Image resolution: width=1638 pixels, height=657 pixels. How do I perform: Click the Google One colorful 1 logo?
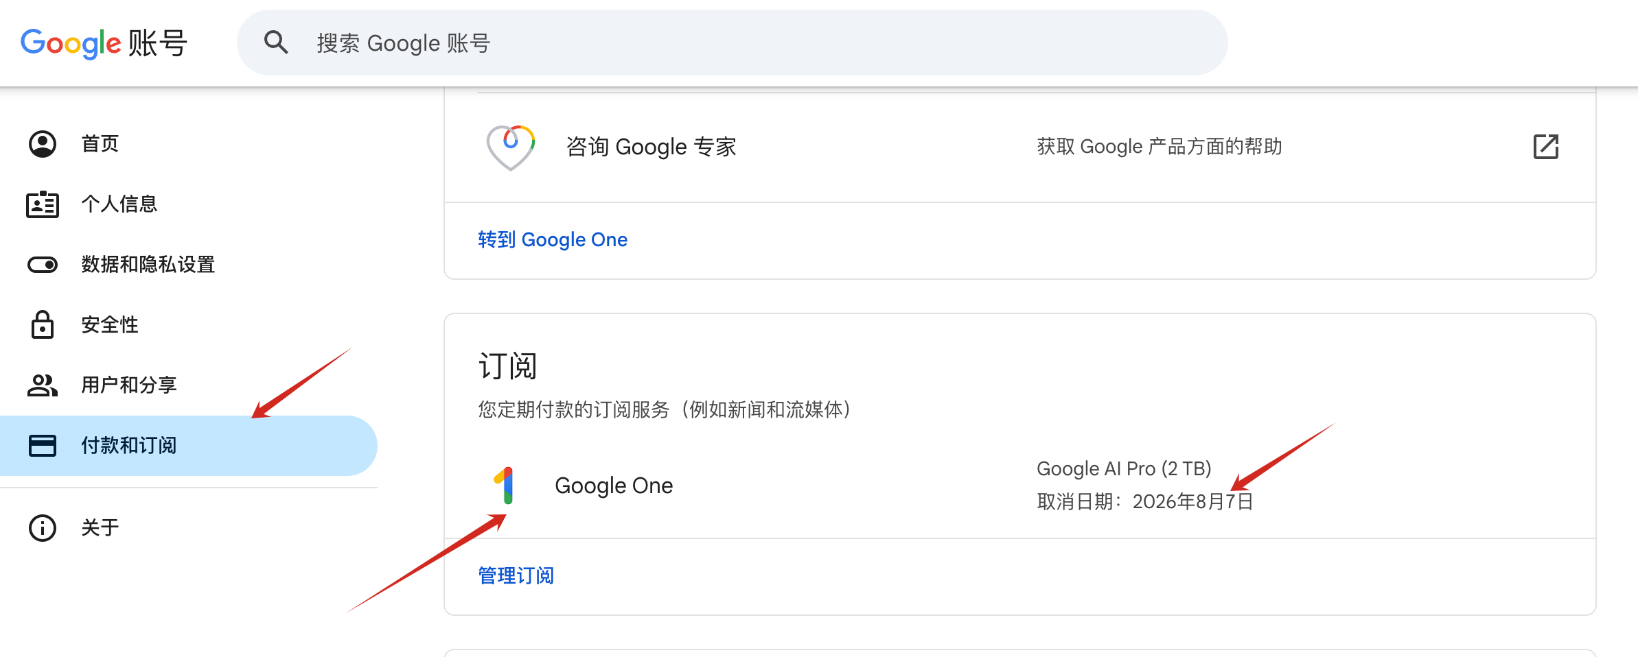[505, 486]
